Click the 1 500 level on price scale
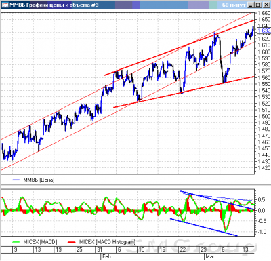This screenshot has height=261, width=271. pos(264,116)
